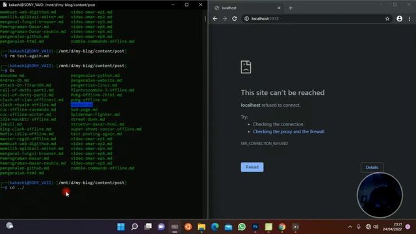Close the localhost tab
Screen dimensions: 416x234
(279, 8)
